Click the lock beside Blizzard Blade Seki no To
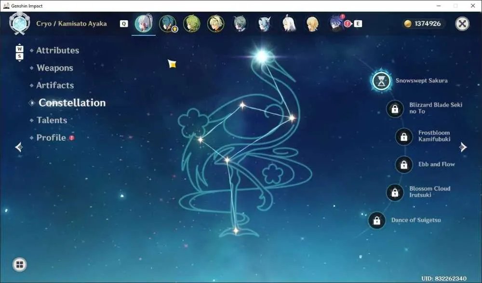Image resolution: width=482 pixels, height=283 pixels. [395, 108]
